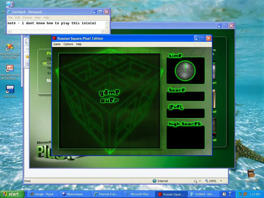This screenshot has height=198, width=264.
Task: Click the Protected Mode lock icon in status bar
Action: pyautogui.click(x=195, y=181)
